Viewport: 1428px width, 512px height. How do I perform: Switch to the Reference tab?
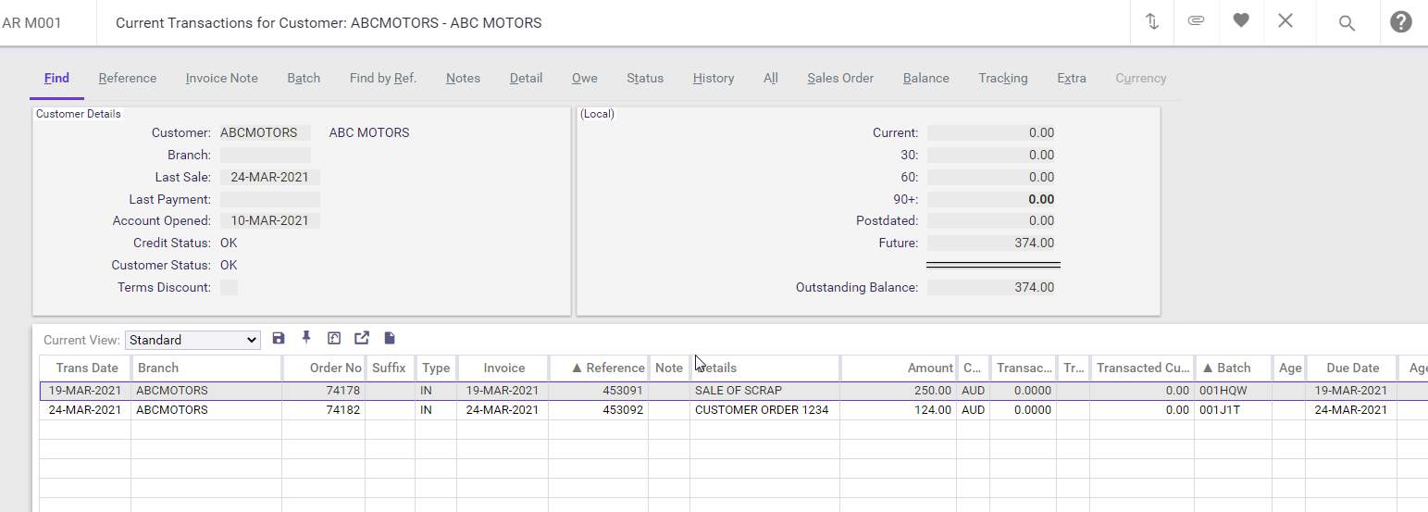[128, 79]
